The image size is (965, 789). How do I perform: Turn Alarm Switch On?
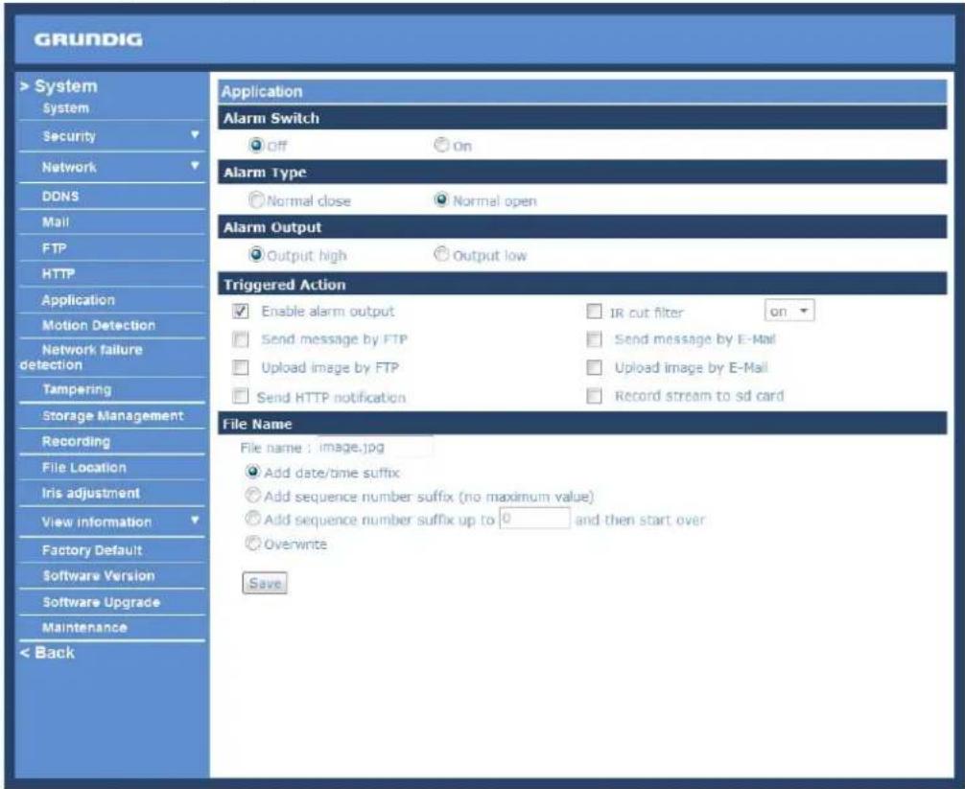coord(441,145)
